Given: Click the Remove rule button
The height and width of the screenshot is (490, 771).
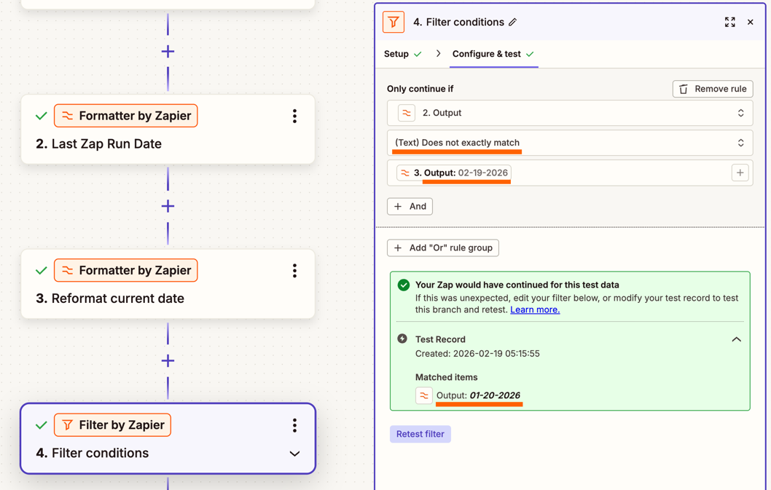Looking at the screenshot, I should (712, 89).
